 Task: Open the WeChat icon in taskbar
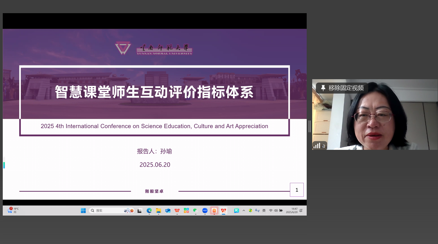[196, 210]
